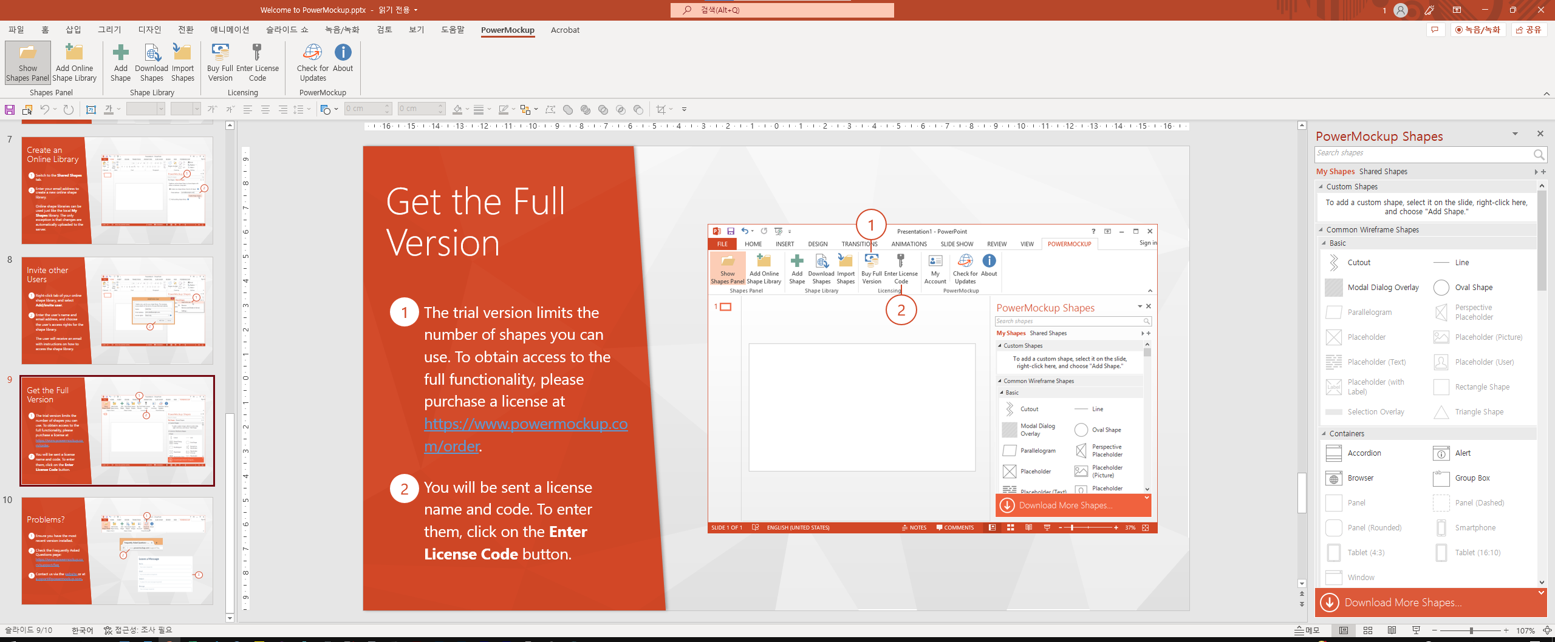
Task: Switch to the 디자인 ribbon tab
Action: click(x=149, y=30)
